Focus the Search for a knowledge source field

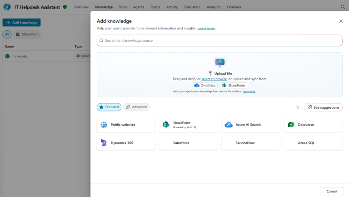pos(219,40)
